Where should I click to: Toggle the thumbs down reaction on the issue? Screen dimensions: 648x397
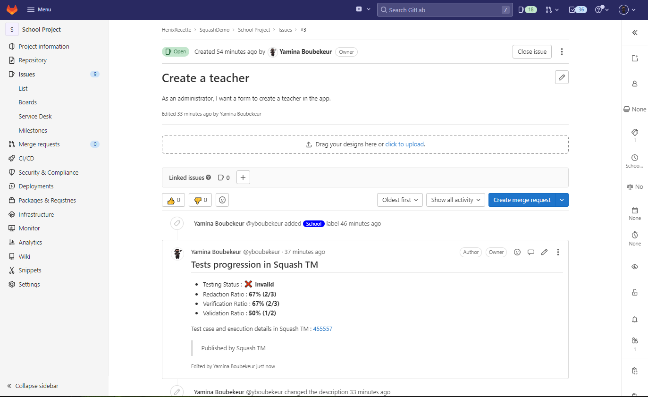(x=200, y=200)
